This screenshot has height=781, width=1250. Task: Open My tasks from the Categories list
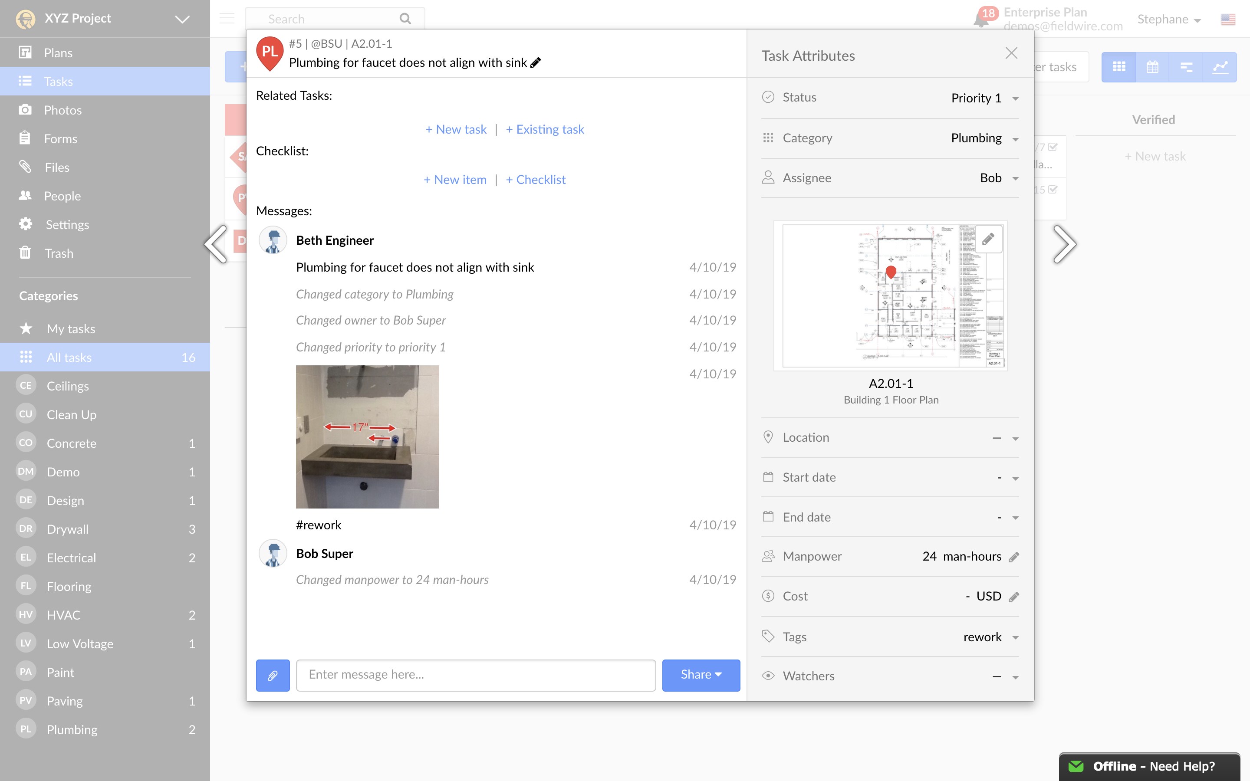coord(70,328)
